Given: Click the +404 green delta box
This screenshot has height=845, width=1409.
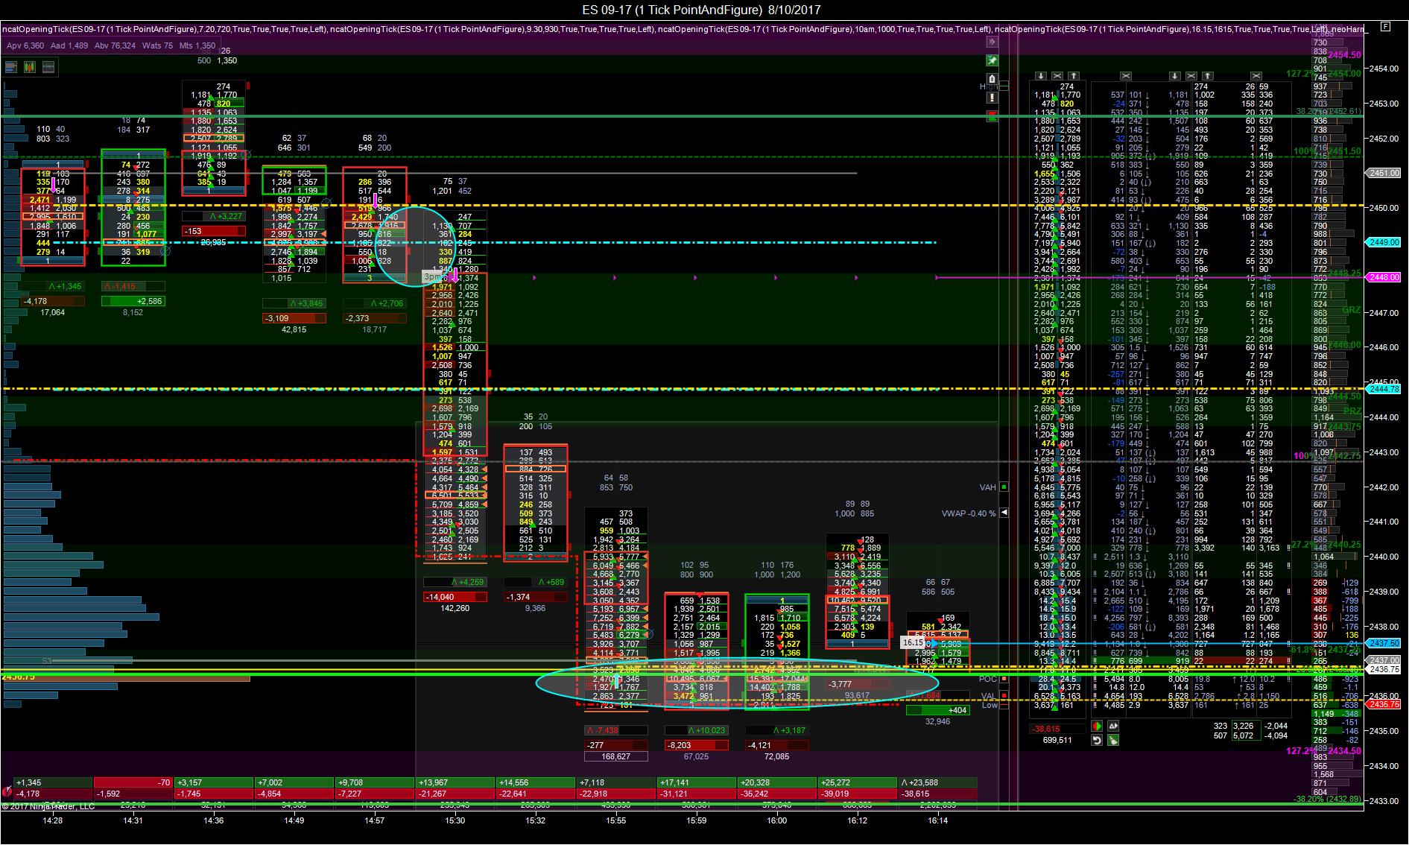Looking at the screenshot, I should [938, 710].
